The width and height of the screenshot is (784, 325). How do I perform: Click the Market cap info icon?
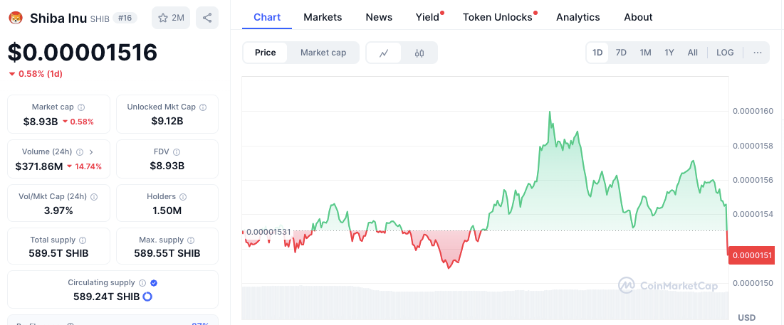tap(81, 107)
